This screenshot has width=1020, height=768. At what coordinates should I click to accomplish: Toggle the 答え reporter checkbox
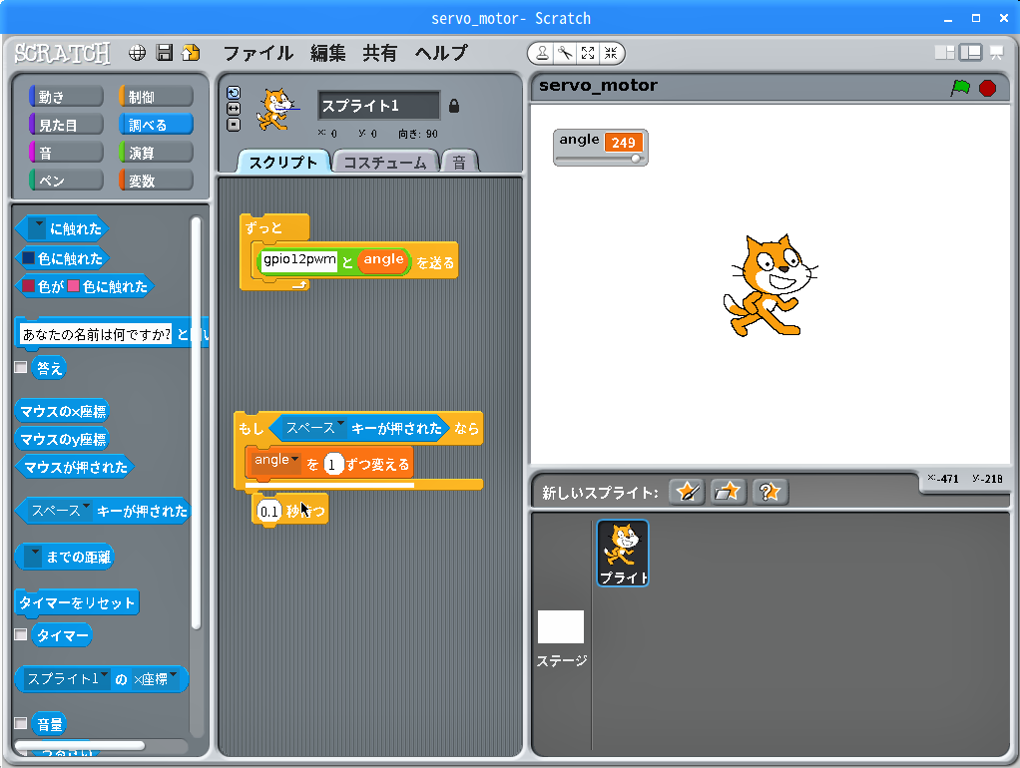(x=21, y=367)
